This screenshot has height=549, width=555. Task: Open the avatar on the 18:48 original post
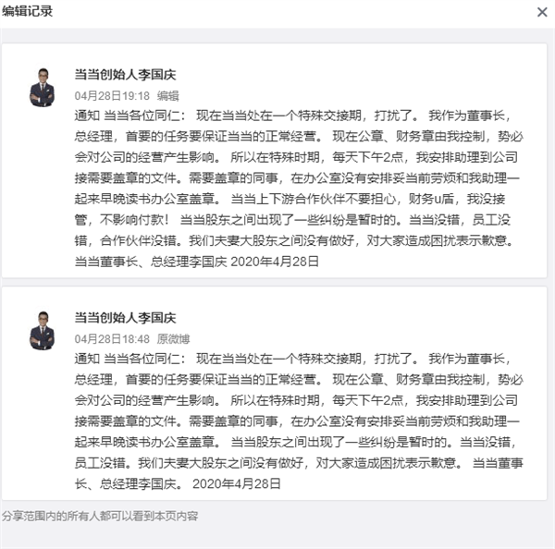pos(42,330)
